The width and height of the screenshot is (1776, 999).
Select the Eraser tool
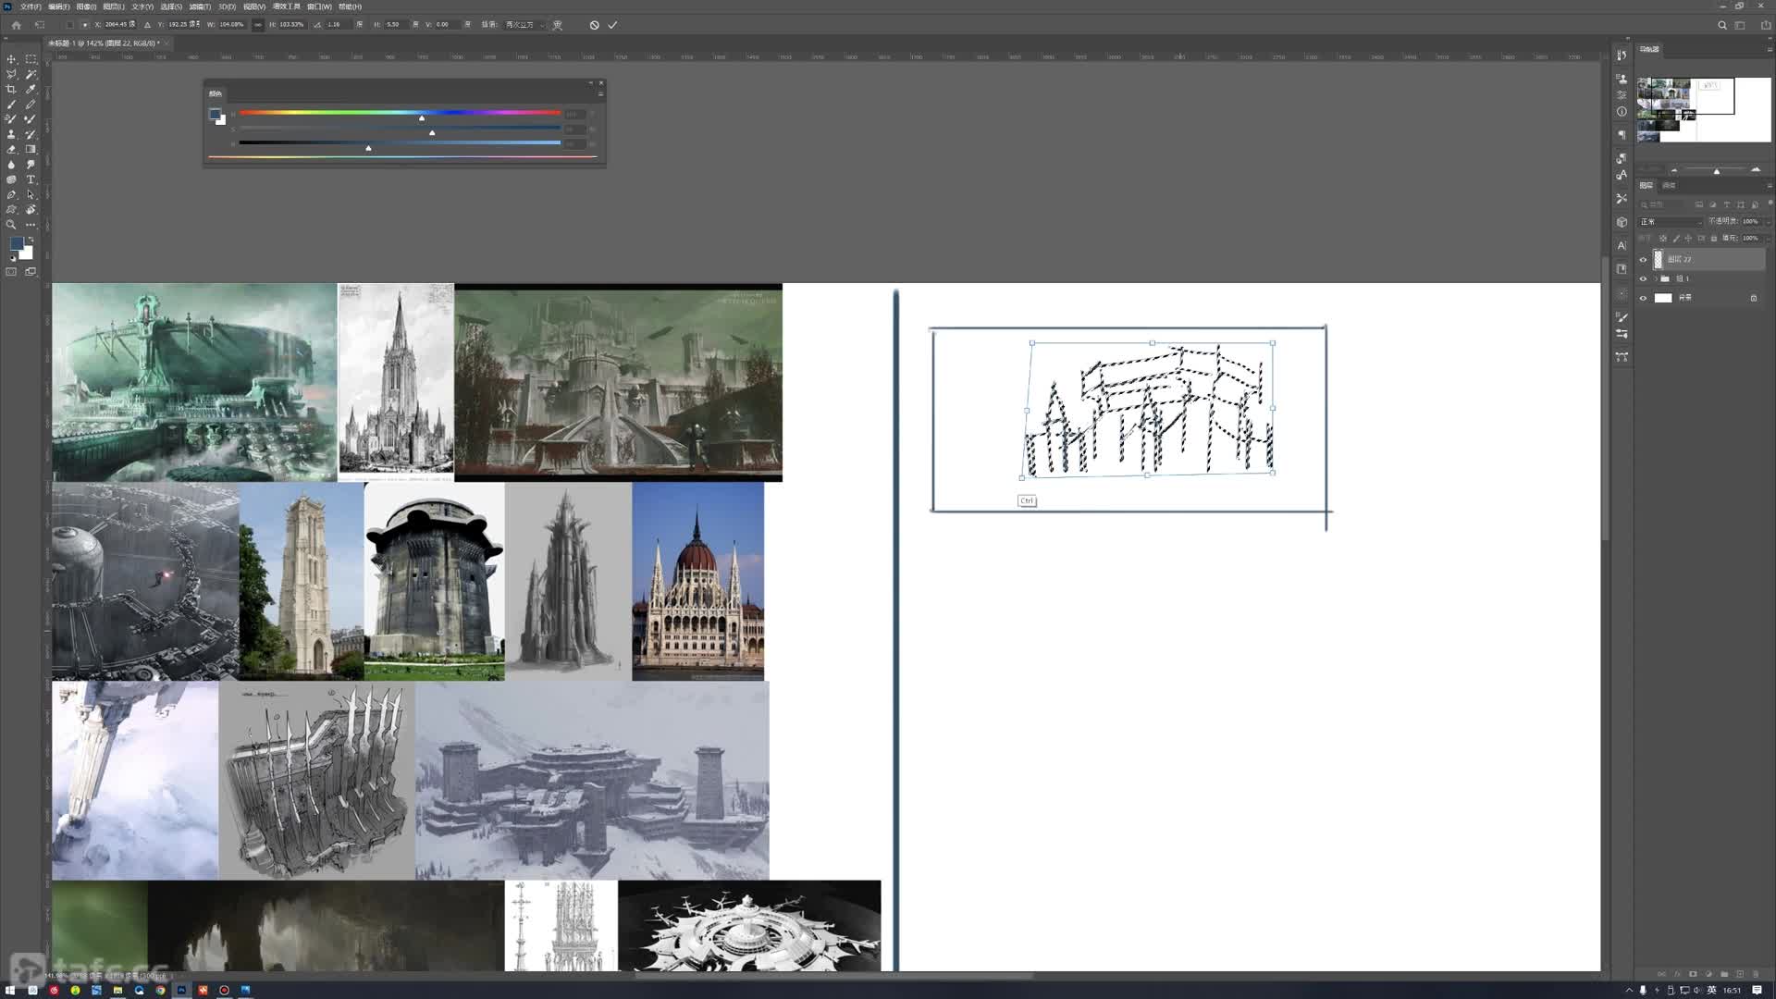coord(11,149)
